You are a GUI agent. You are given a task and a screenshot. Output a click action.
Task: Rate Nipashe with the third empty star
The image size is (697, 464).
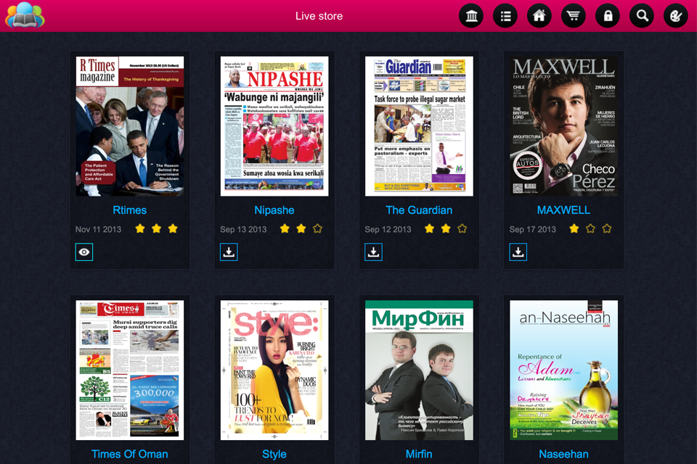click(317, 228)
